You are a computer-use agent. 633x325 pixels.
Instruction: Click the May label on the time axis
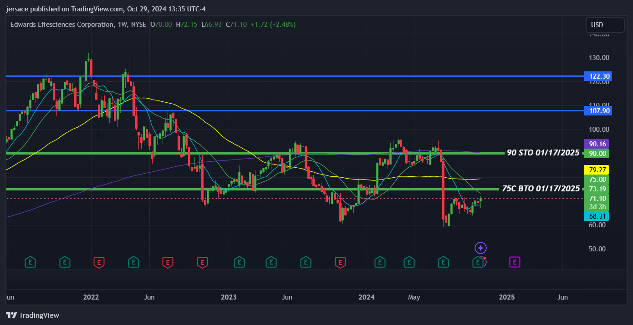pyautogui.click(x=414, y=297)
